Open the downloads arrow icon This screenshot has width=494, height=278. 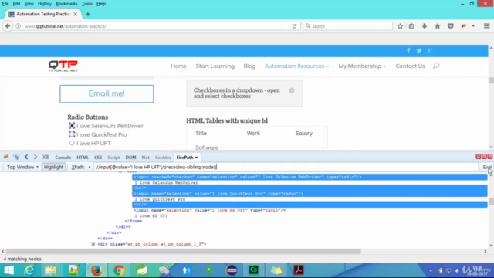tap(425, 26)
